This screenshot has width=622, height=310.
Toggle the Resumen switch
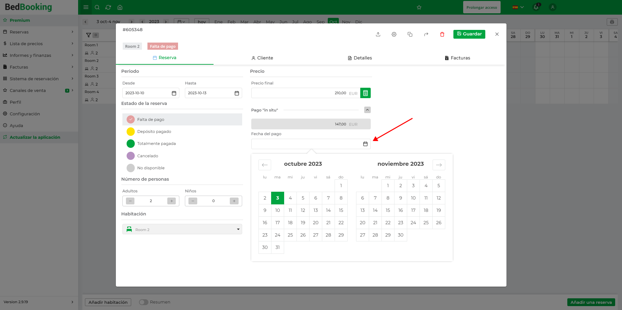pyautogui.click(x=144, y=302)
